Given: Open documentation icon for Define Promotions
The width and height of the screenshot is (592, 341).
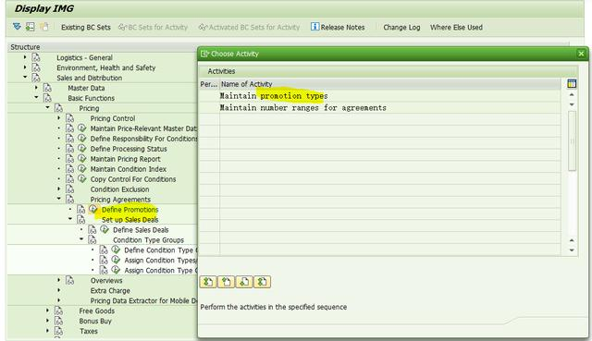Looking at the screenshot, I should (81, 210).
